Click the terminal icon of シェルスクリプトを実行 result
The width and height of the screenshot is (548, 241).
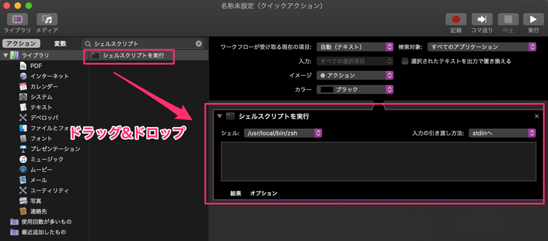(96, 55)
